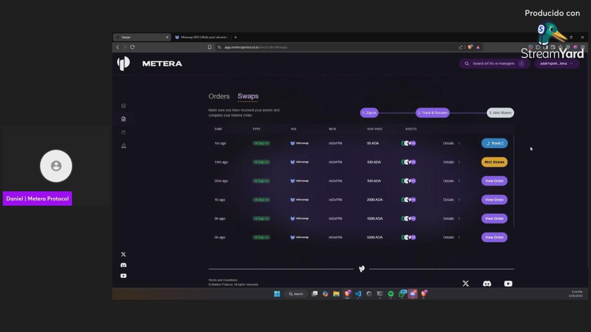Open Spotify from the taskbar
591x332 pixels.
click(391, 294)
